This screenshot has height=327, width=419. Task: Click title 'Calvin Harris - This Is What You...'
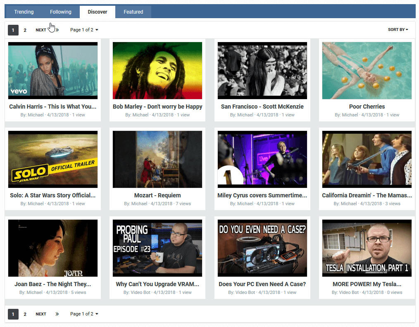click(x=52, y=107)
